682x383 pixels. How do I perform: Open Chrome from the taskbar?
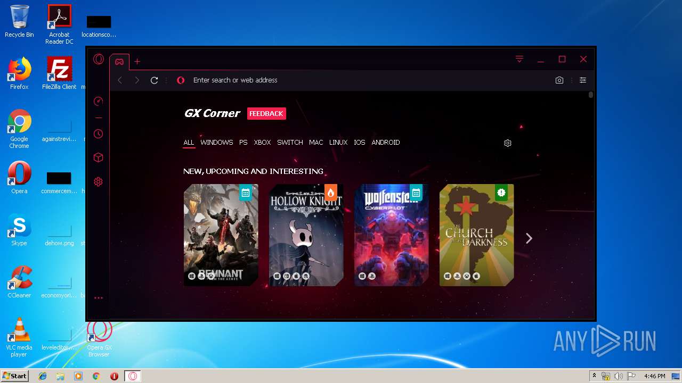click(96, 376)
